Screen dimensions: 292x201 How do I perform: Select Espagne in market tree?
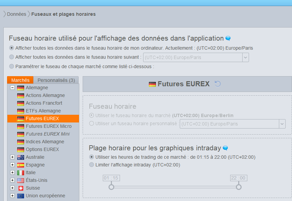coord(35,165)
